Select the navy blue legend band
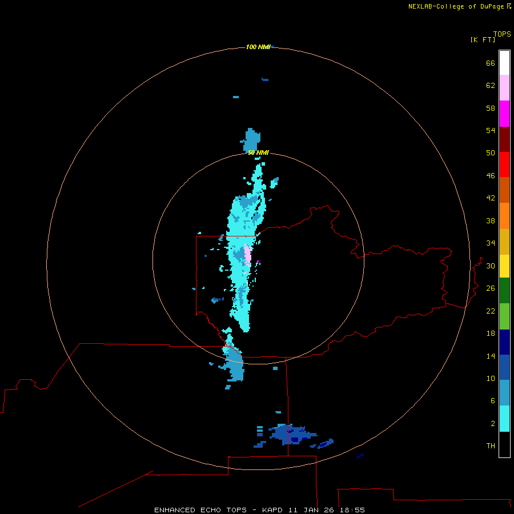 click(x=504, y=342)
